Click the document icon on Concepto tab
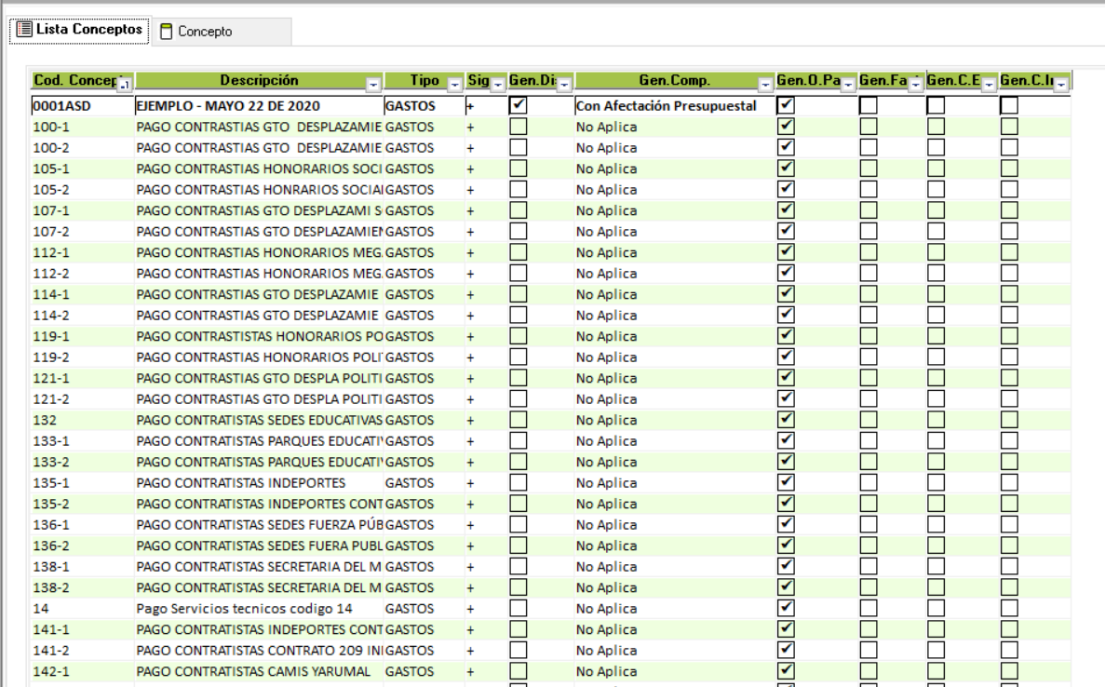 167,32
